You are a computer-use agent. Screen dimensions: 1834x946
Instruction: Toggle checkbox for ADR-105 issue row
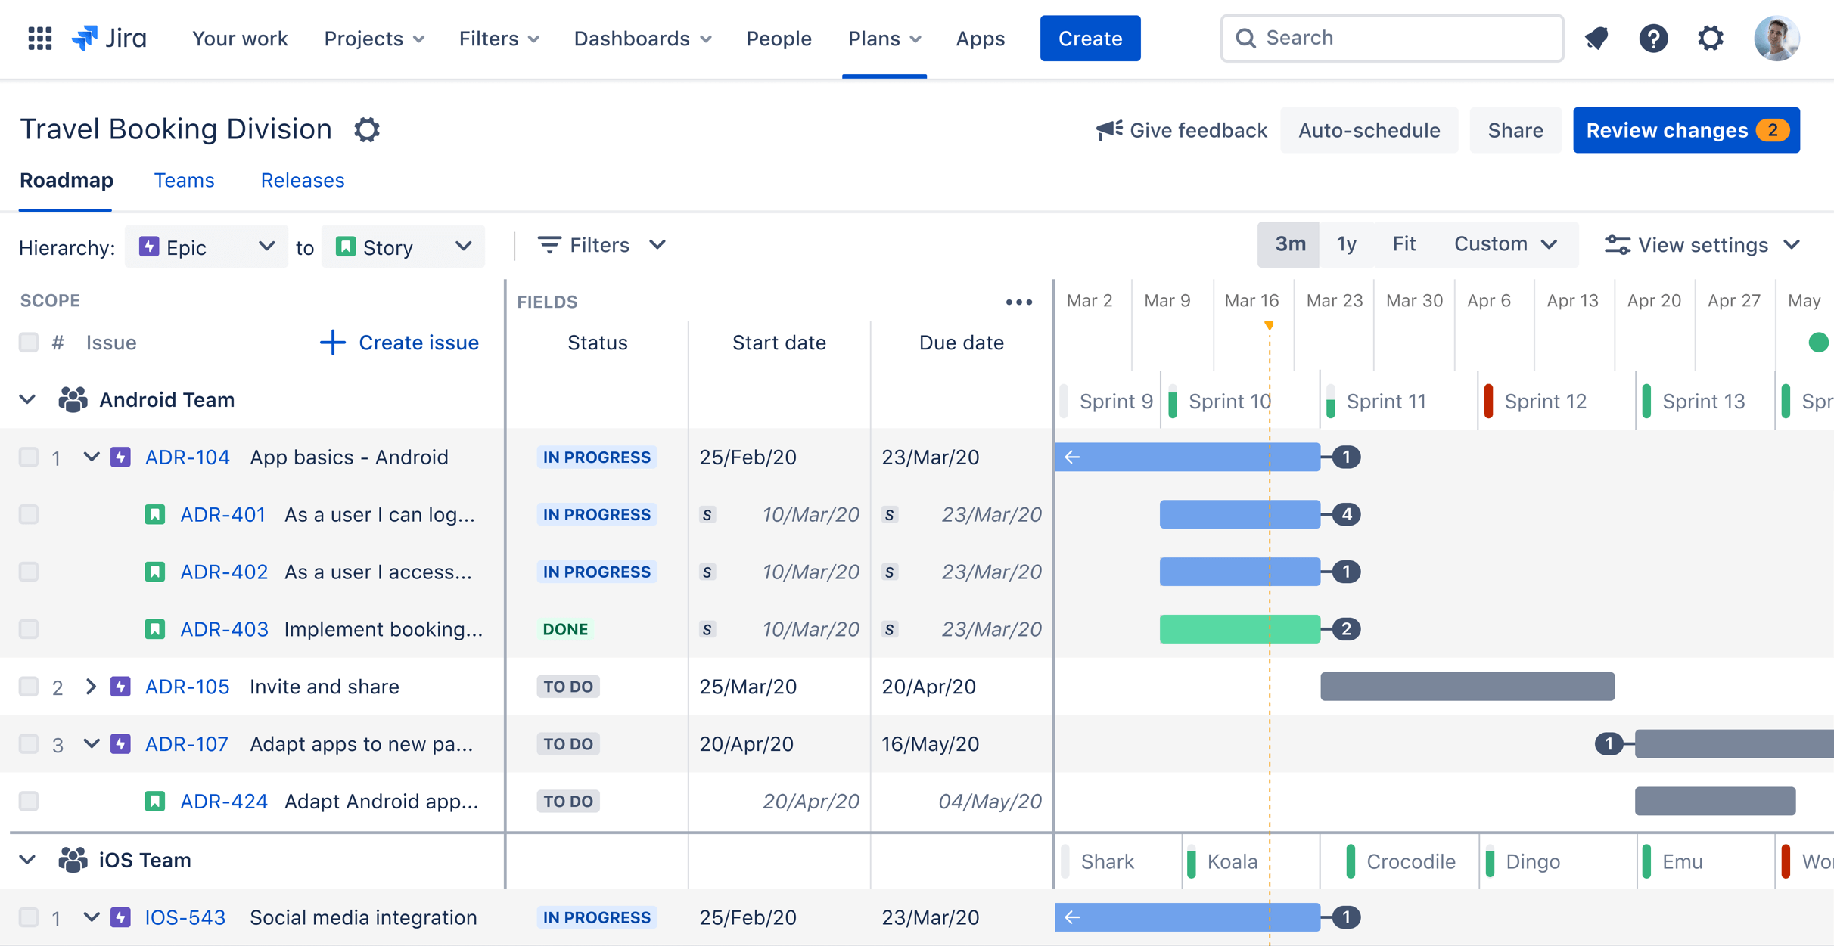pyautogui.click(x=28, y=687)
